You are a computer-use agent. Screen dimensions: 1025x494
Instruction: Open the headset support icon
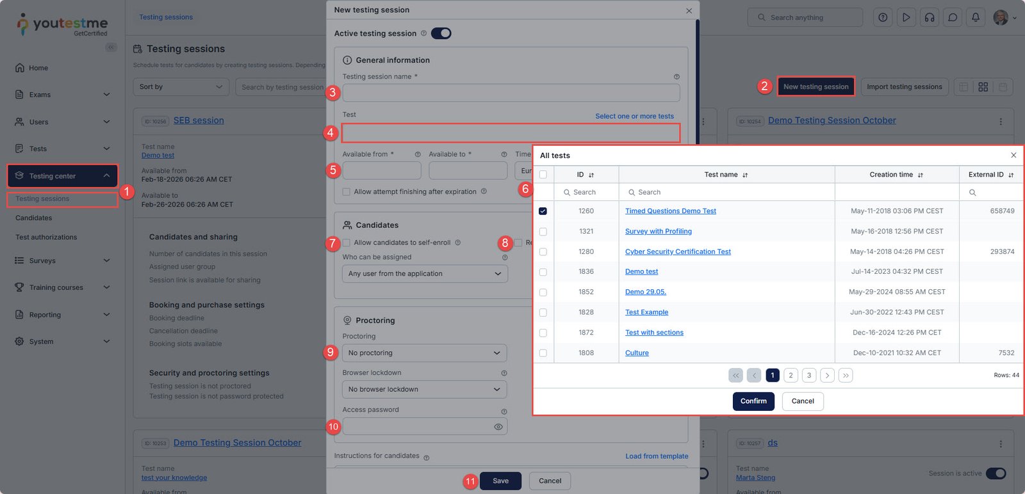click(x=930, y=18)
